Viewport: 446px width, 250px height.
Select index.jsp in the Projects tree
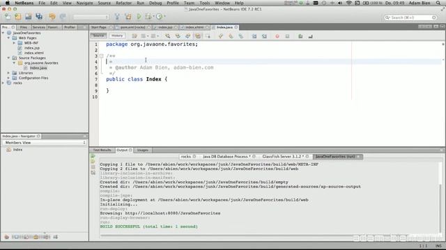tap(32, 48)
